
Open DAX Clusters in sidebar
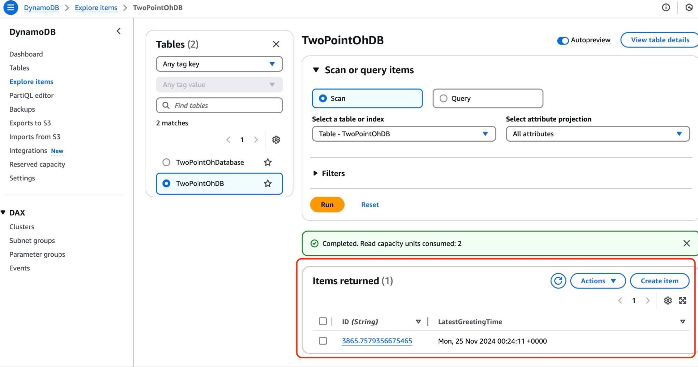pos(22,227)
